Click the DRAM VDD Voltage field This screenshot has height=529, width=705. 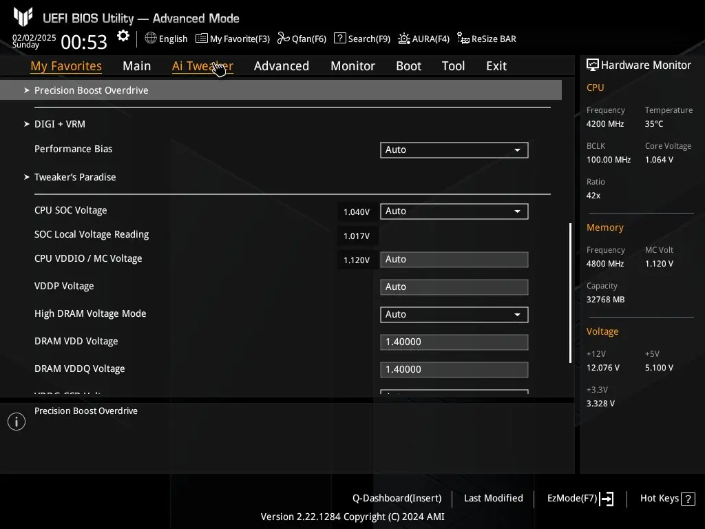click(454, 342)
